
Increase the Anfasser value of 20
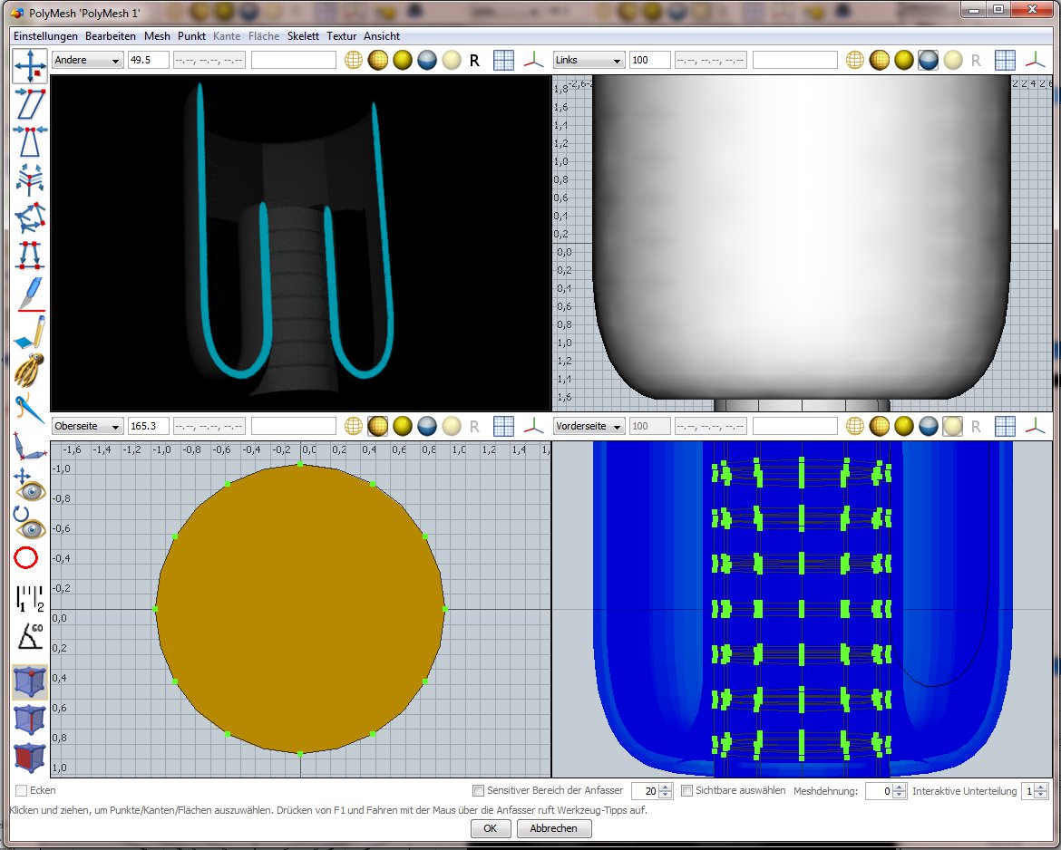click(666, 787)
